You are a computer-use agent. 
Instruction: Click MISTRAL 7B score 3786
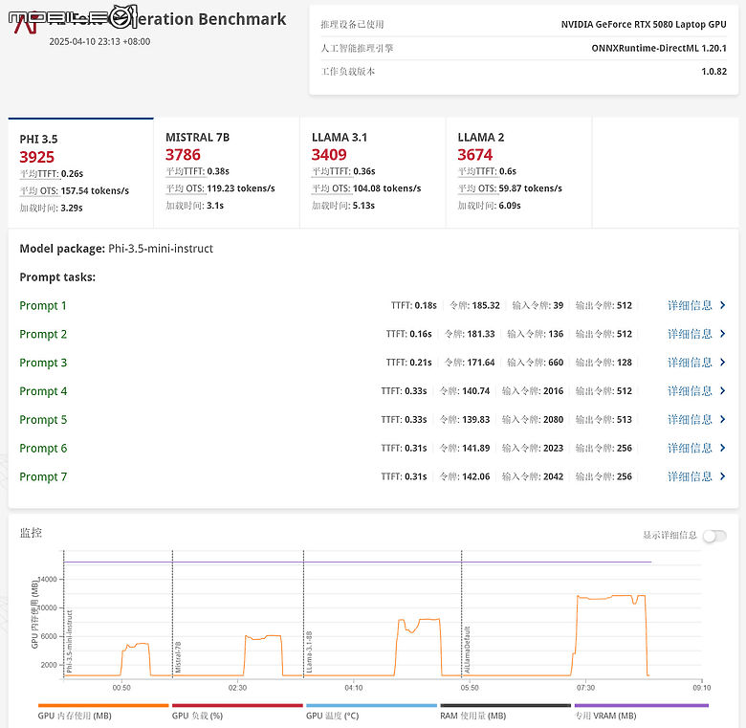183,155
